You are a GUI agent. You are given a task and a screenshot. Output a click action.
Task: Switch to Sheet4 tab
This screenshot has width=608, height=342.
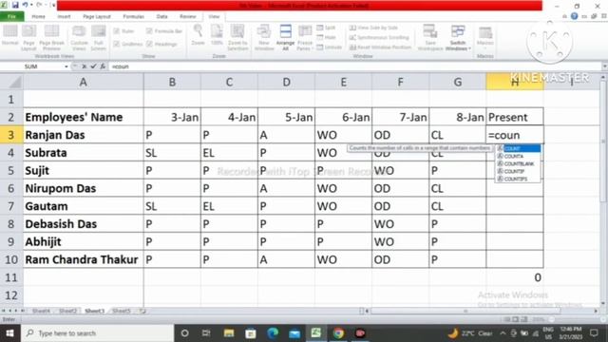[41, 311]
